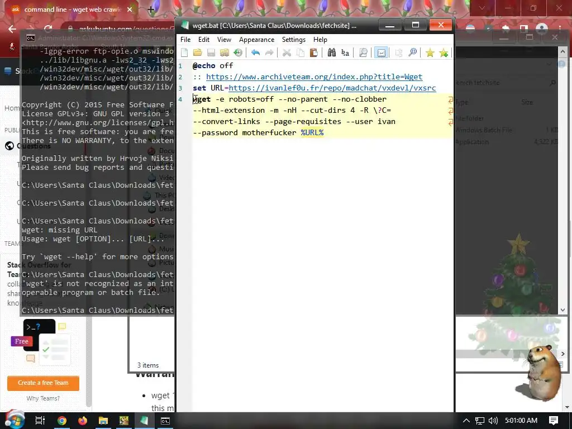Go back in Chrome
The image size is (572, 429).
[x=12, y=29]
